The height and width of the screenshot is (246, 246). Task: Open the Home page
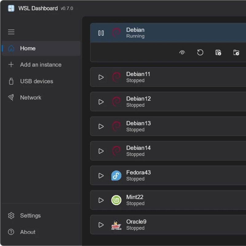pos(41,48)
